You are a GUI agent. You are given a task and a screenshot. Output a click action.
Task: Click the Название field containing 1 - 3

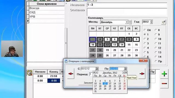coord(127,5)
